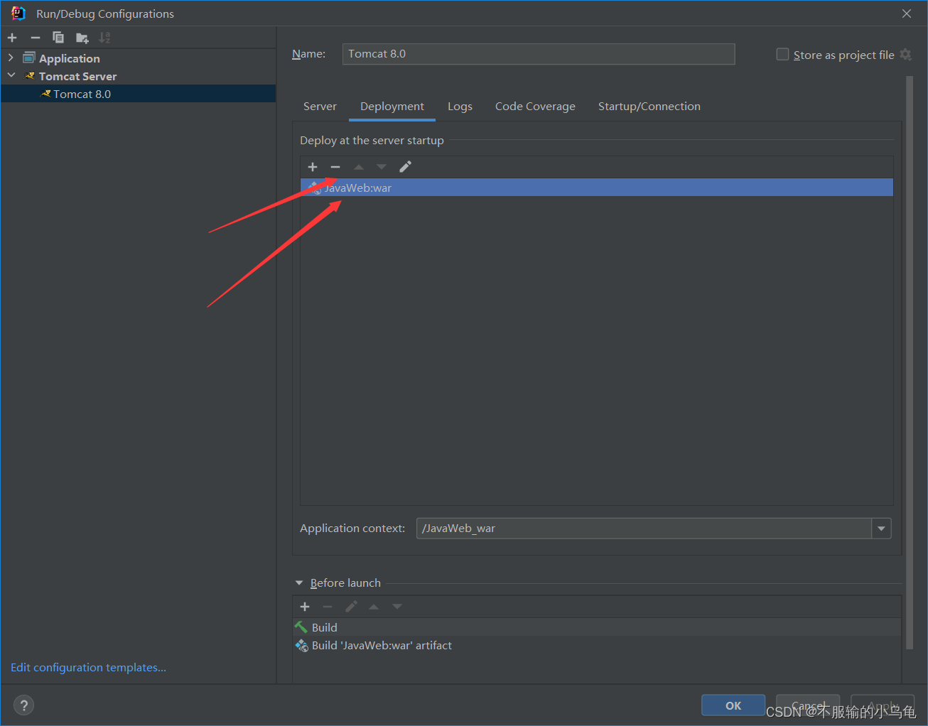Screen dimensions: 928x726
Task: Select Build 'JavaWeb:war' artifact task
Action: 382,645
